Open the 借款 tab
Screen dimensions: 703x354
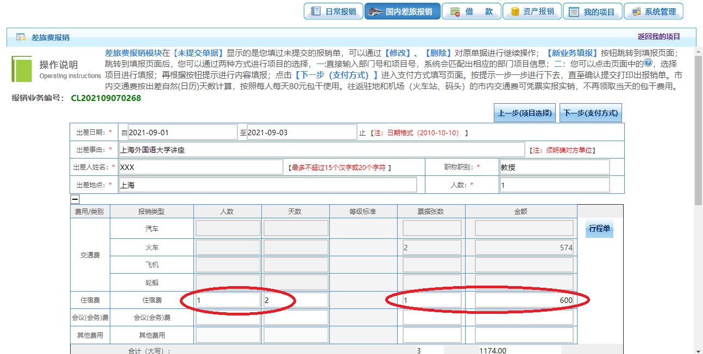470,11
